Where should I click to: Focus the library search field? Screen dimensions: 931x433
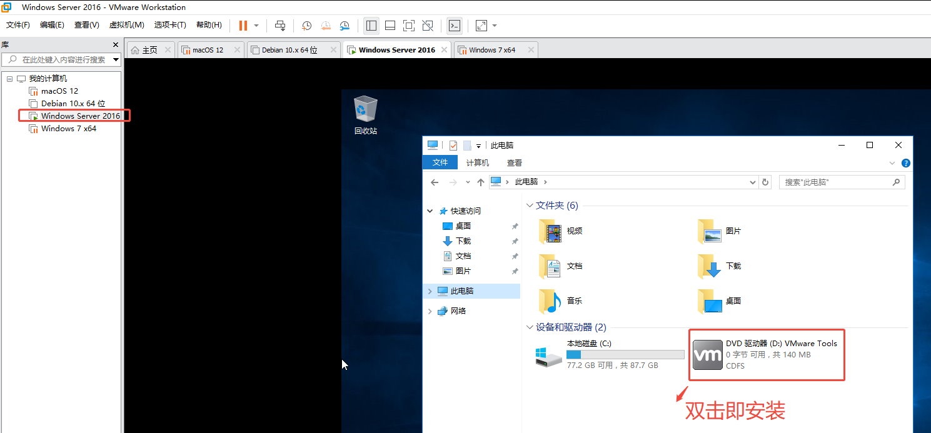pos(61,59)
